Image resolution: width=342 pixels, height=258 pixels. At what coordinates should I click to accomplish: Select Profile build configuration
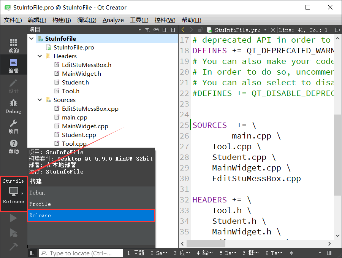(x=91, y=204)
